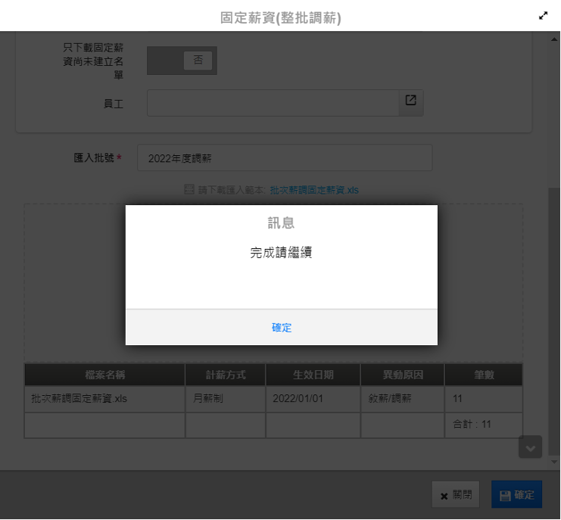The height and width of the screenshot is (520, 561).
Task: Click the scrollbar down arrow
Action: [554, 462]
